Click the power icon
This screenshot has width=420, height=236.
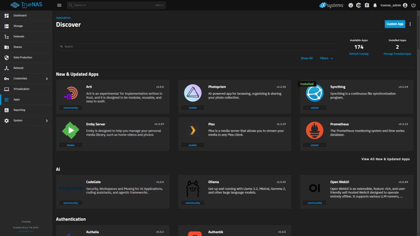[413, 5]
